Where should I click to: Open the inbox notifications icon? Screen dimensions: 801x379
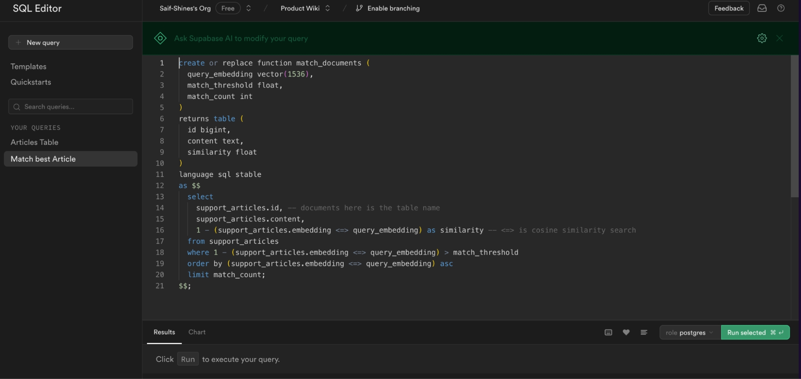(x=762, y=8)
